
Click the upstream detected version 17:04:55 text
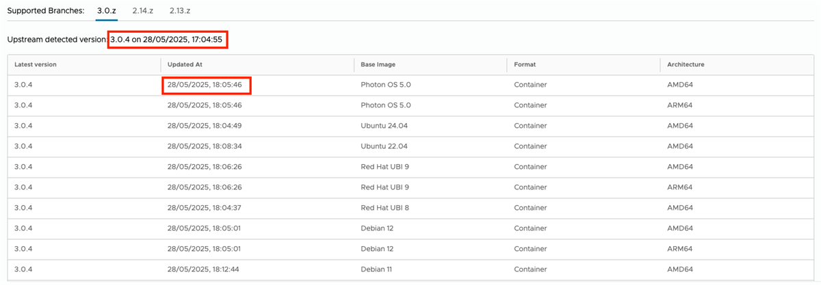(167, 40)
